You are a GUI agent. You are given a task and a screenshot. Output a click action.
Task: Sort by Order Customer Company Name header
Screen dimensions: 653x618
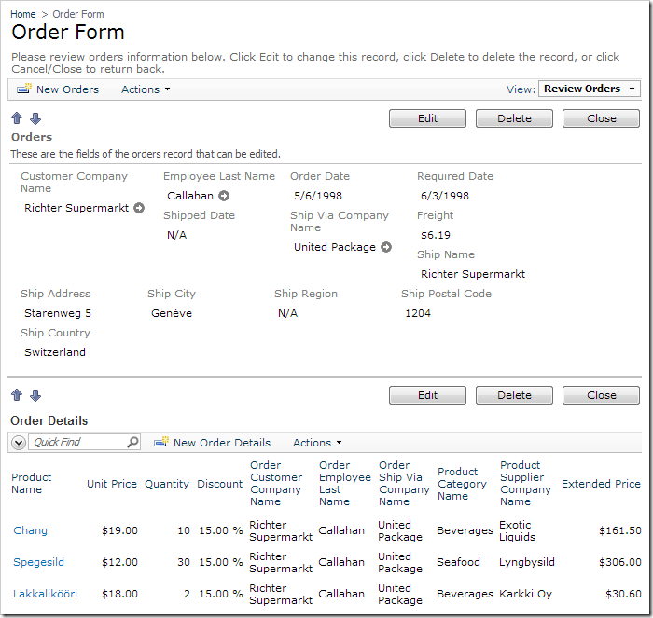click(276, 483)
